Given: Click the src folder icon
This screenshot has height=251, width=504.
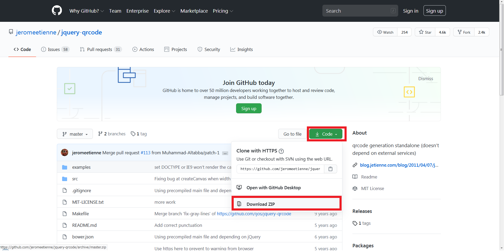Looking at the screenshot, I should (65, 179).
